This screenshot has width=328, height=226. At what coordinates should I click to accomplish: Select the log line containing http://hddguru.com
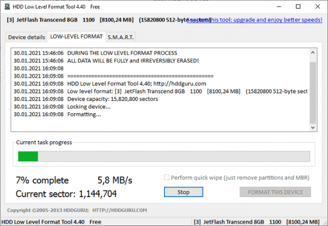pyautogui.click(x=110, y=84)
